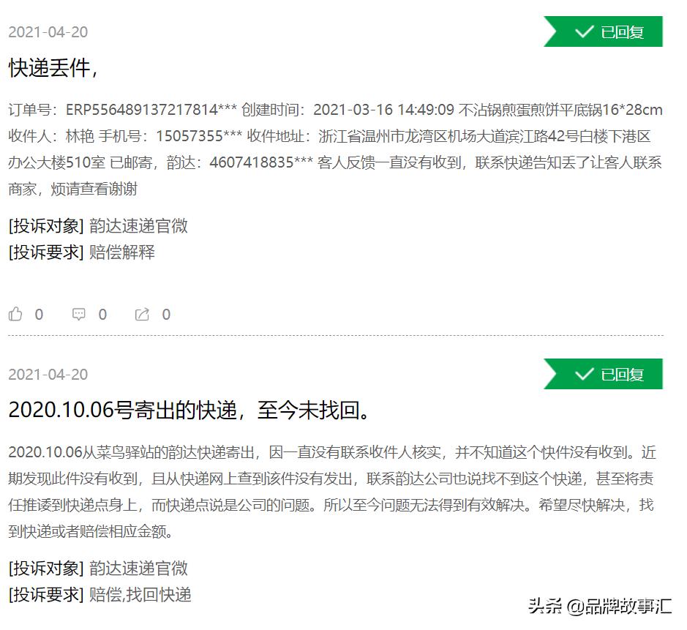The image size is (687, 630).
Task: Open comments via the speech bubble icon
Action: 79,314
